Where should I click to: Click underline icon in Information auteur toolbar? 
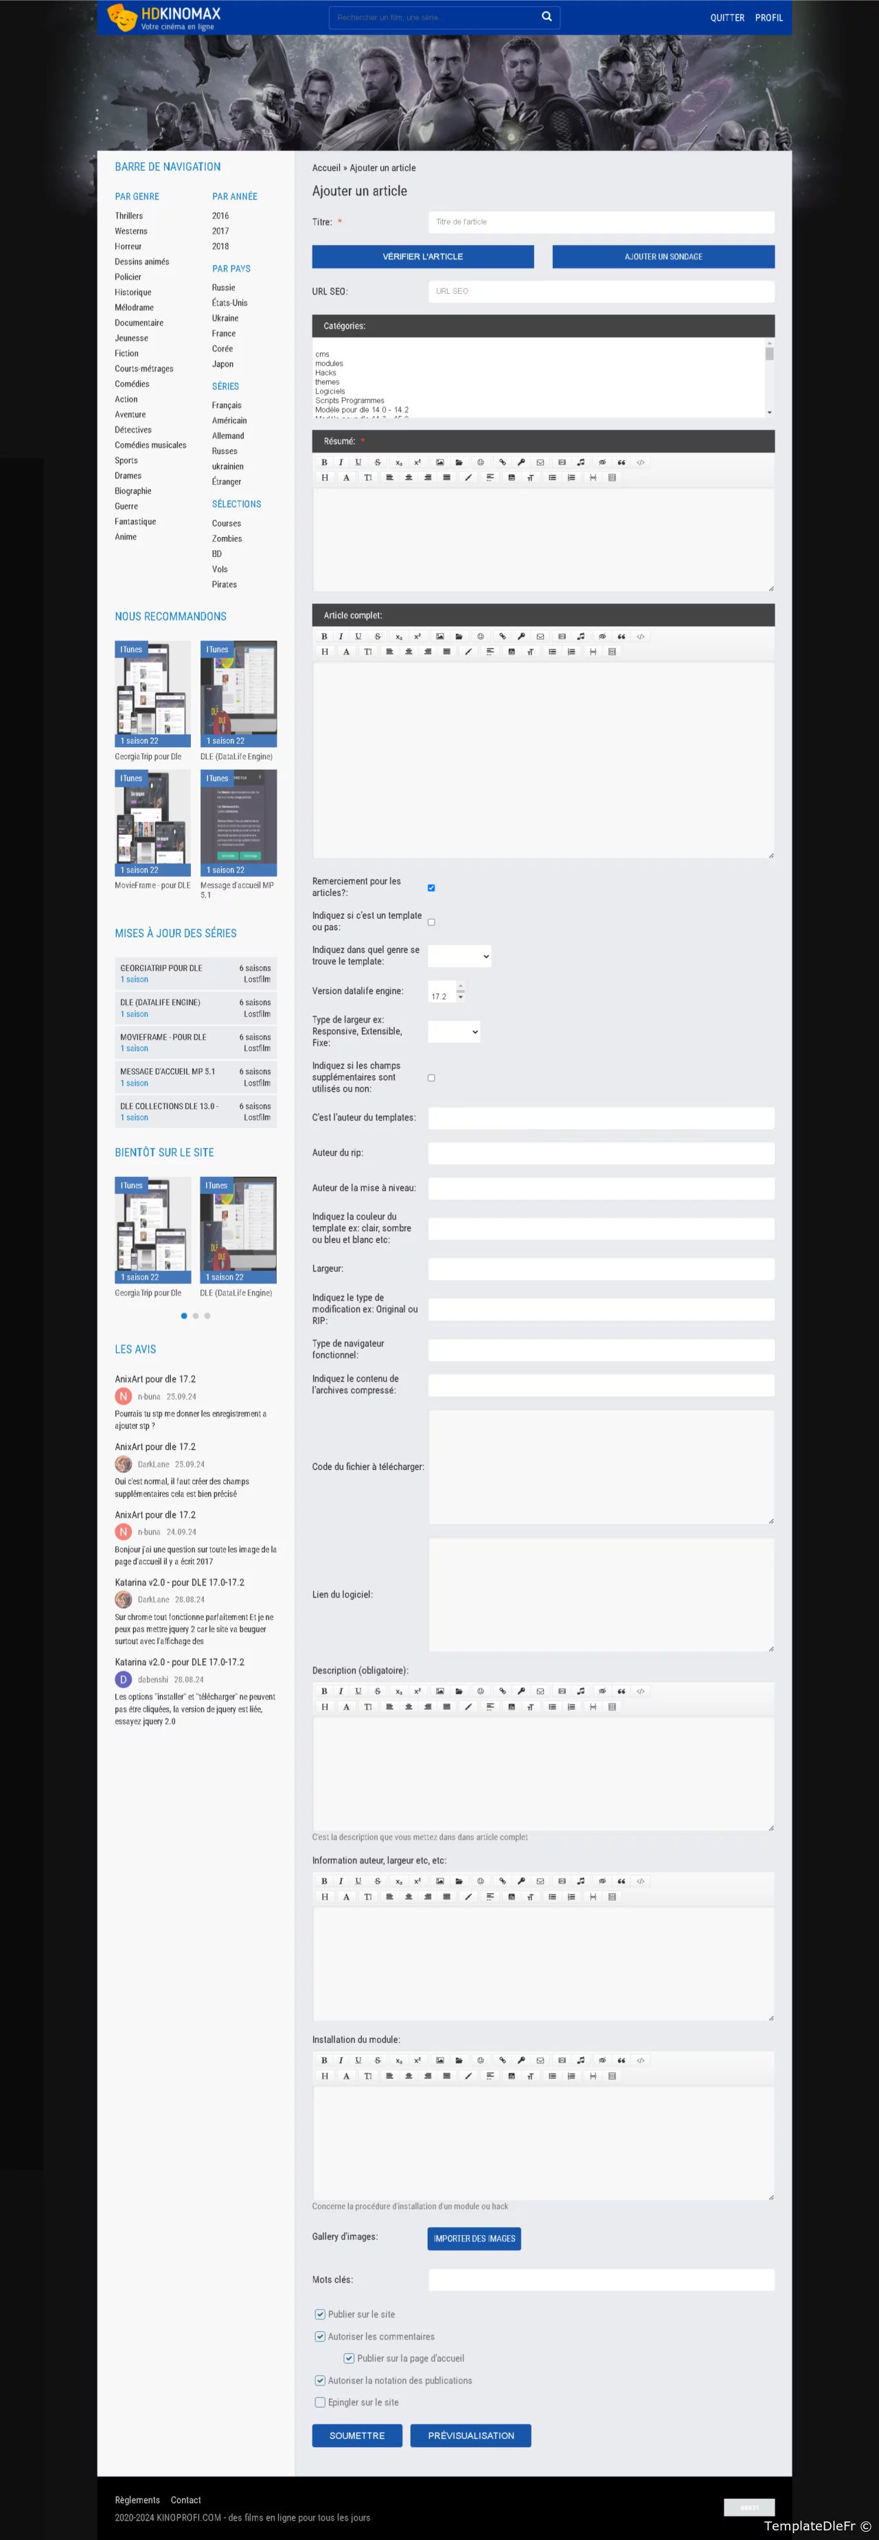[358, 1880]
